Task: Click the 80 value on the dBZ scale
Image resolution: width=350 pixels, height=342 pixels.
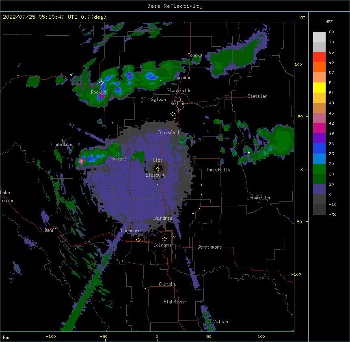Action: (x=331, y=32)
